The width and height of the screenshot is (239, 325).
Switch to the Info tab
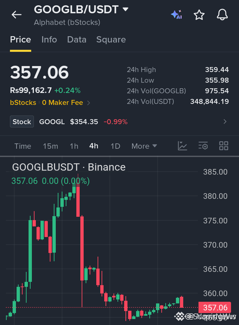coord(49,40)
